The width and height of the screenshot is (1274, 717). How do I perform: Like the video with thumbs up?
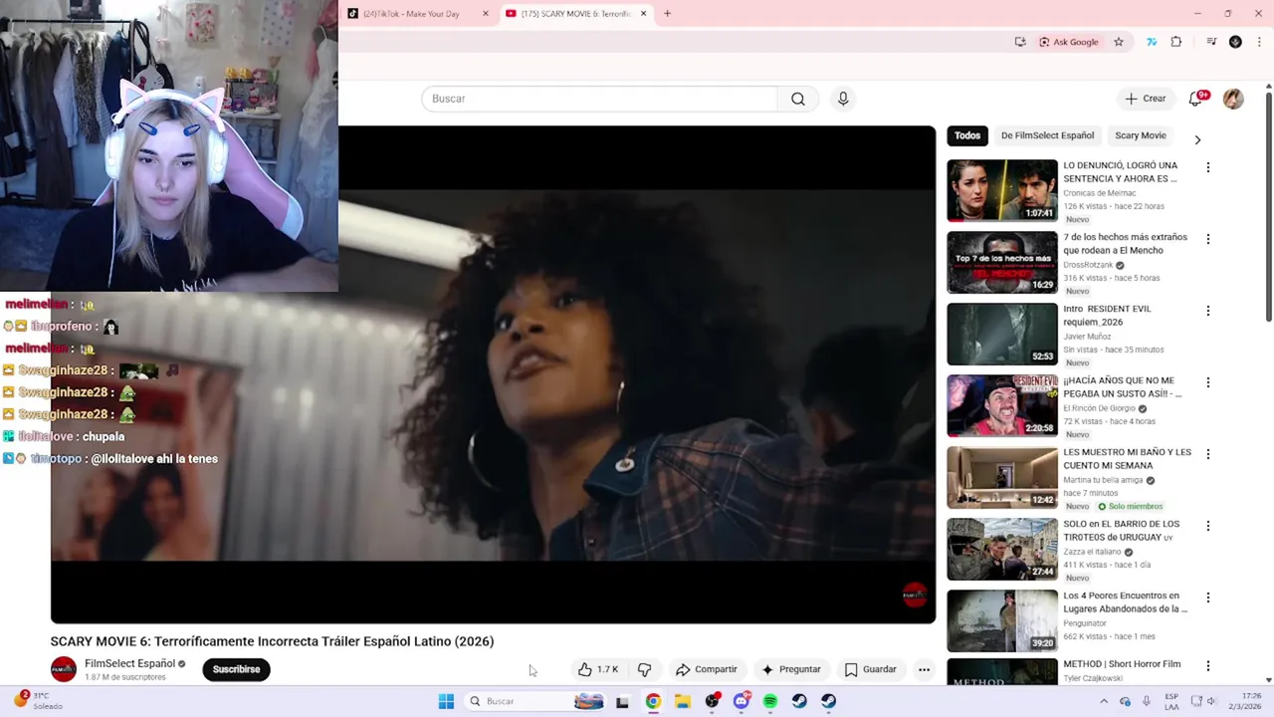pyautogui.click(x=599, y=669)
